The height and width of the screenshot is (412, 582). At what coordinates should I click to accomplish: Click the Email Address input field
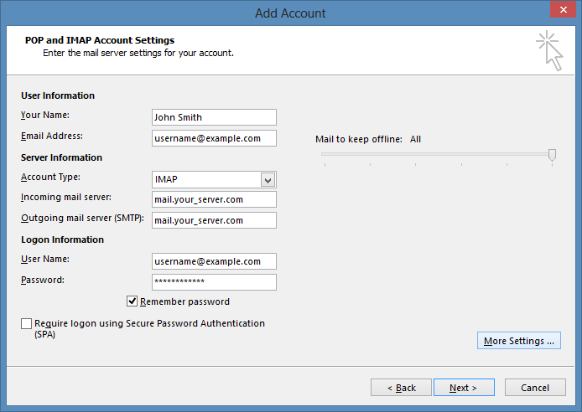(x=214, y=138)
